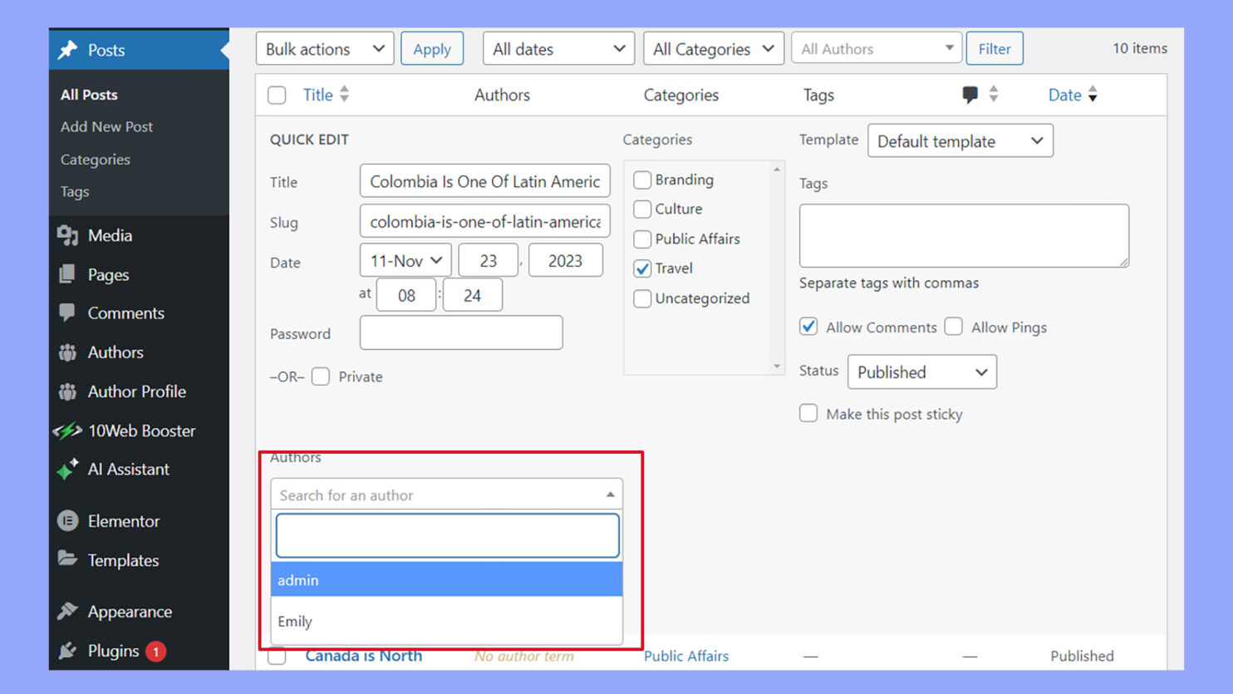This screenshot has width=1233, height=694.
Task: Expand the Bulk actions dropdown
Action: [x=324, y=48]
